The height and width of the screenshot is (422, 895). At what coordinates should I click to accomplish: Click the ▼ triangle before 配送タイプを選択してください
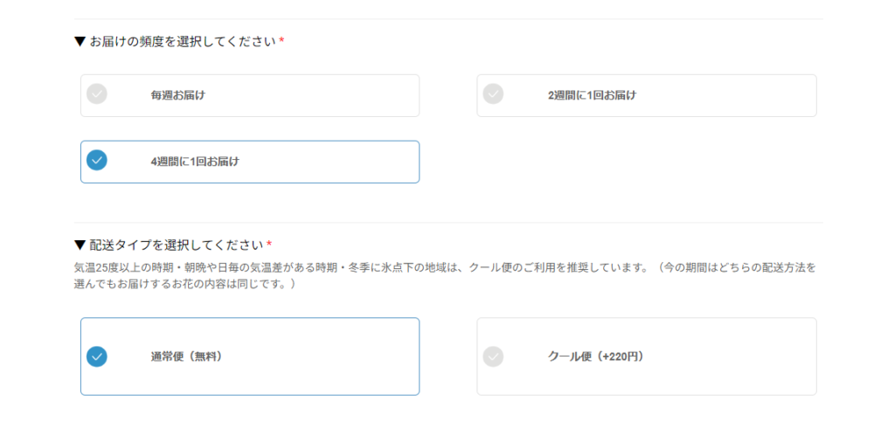click(x=80, y=245)
